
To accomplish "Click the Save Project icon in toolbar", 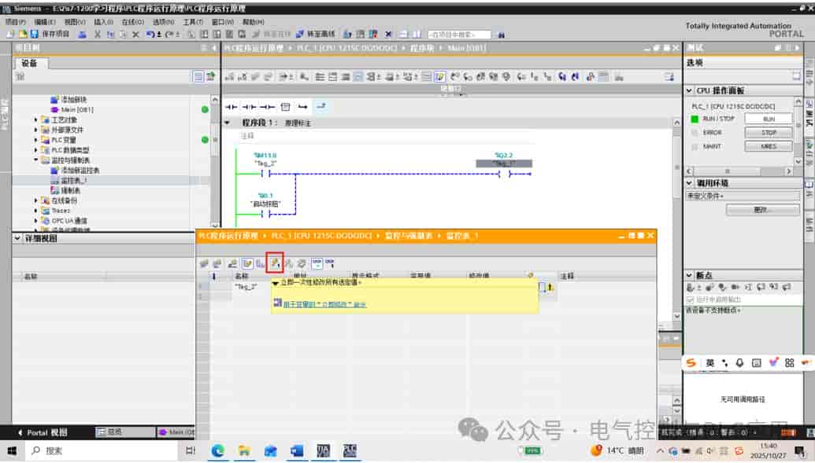I will (35, 34).
